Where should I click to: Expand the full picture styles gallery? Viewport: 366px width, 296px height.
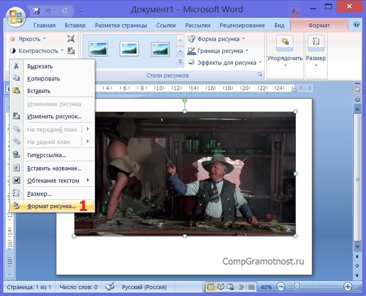pyautogui.click(x=180, y=62)
